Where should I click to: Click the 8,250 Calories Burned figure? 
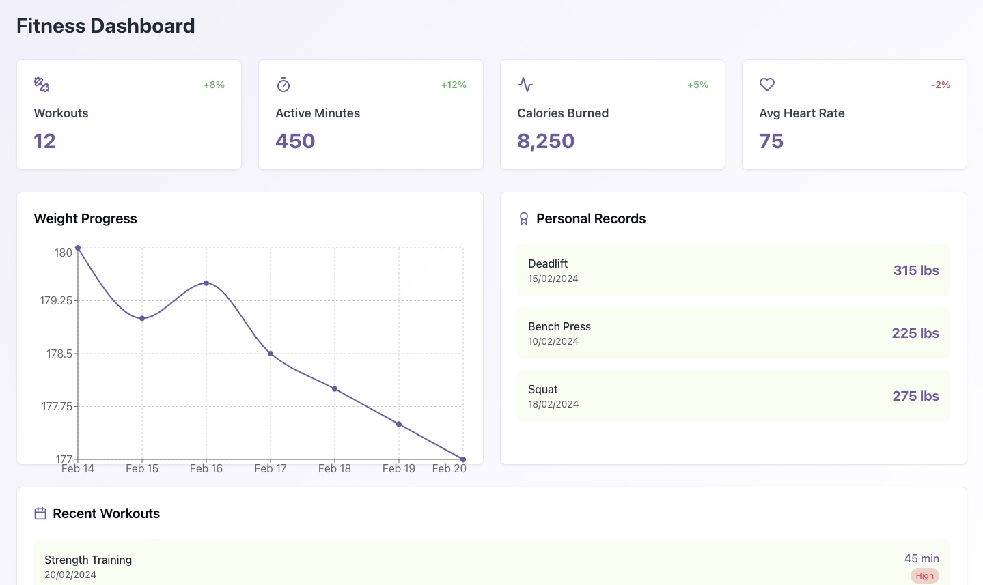coord(546,141)
